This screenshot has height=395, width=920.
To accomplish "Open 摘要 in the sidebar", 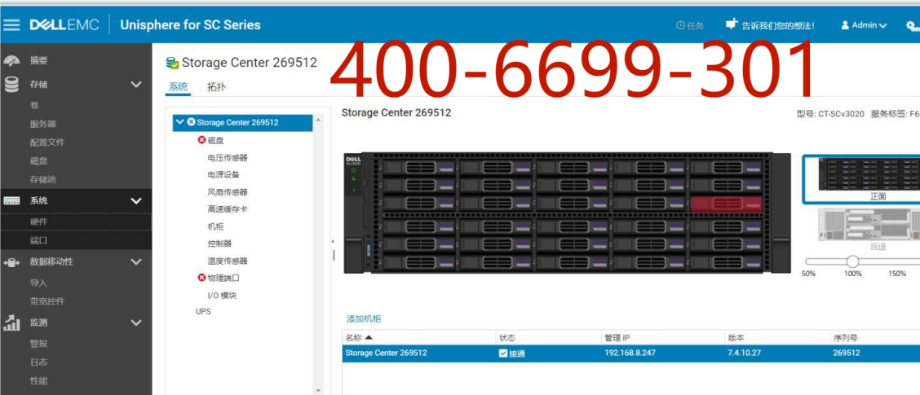I will pos(38,60).
